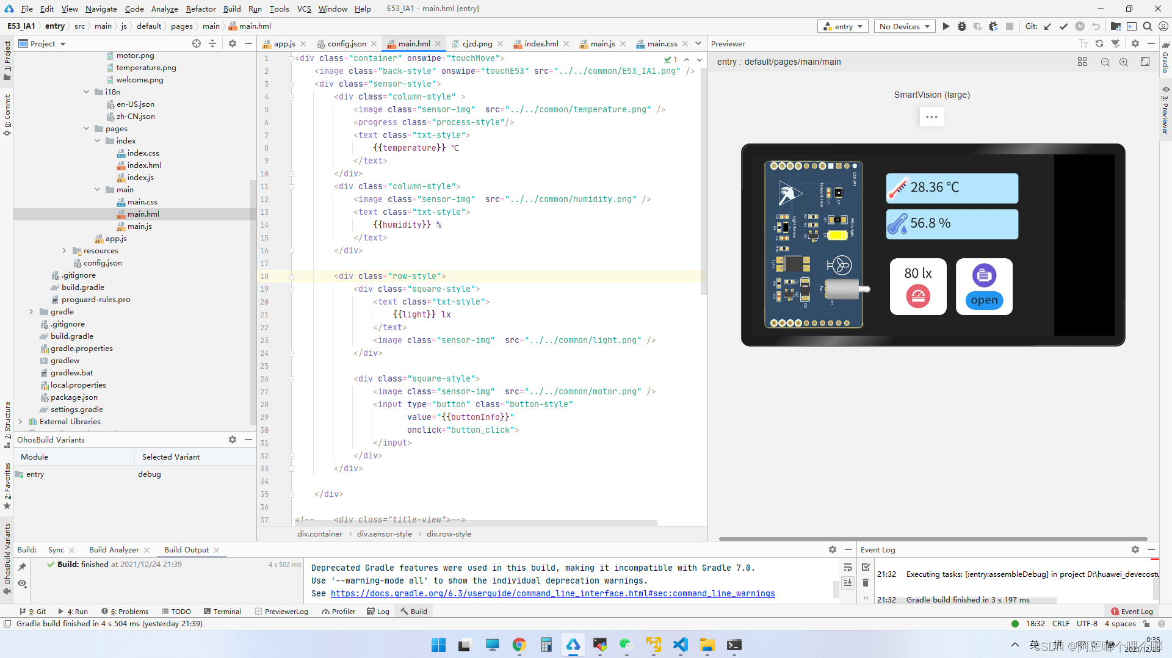
Task: Open the Event Log status bar button
Action: [x=1132, y=611]
